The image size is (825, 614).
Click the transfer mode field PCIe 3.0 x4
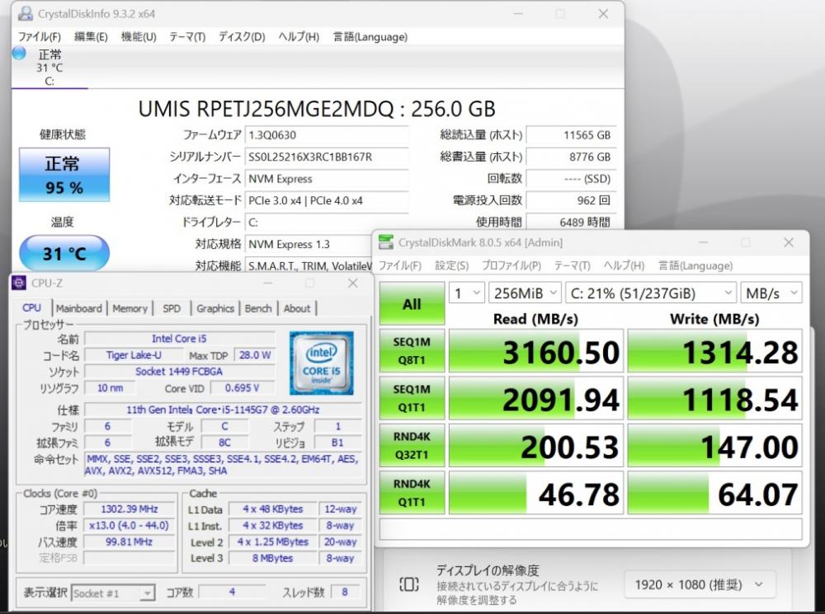click(326, 200)
